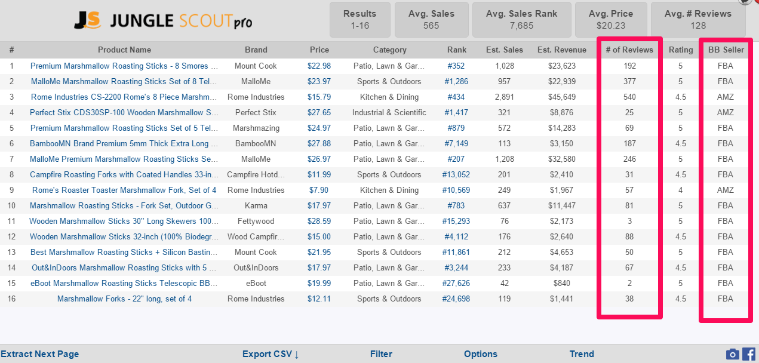Click the camera screenshot icon

tap(733, 354)
